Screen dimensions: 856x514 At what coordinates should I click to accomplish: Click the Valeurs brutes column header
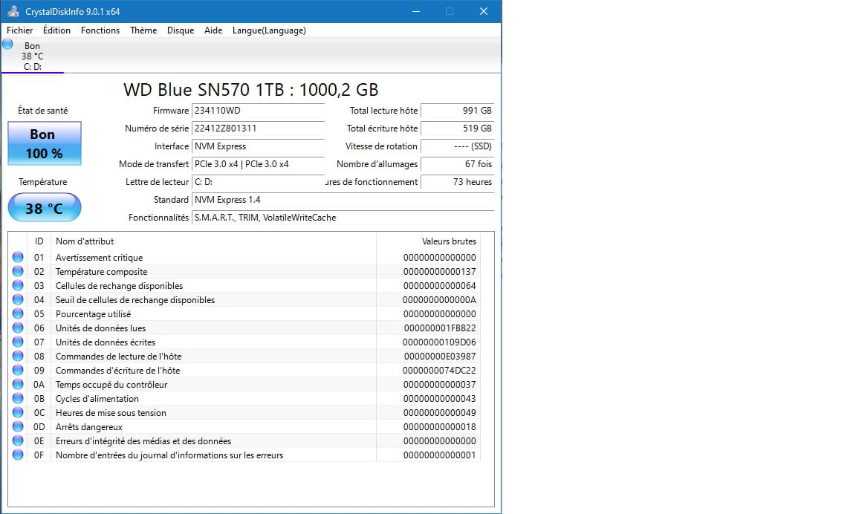[429, 241]
